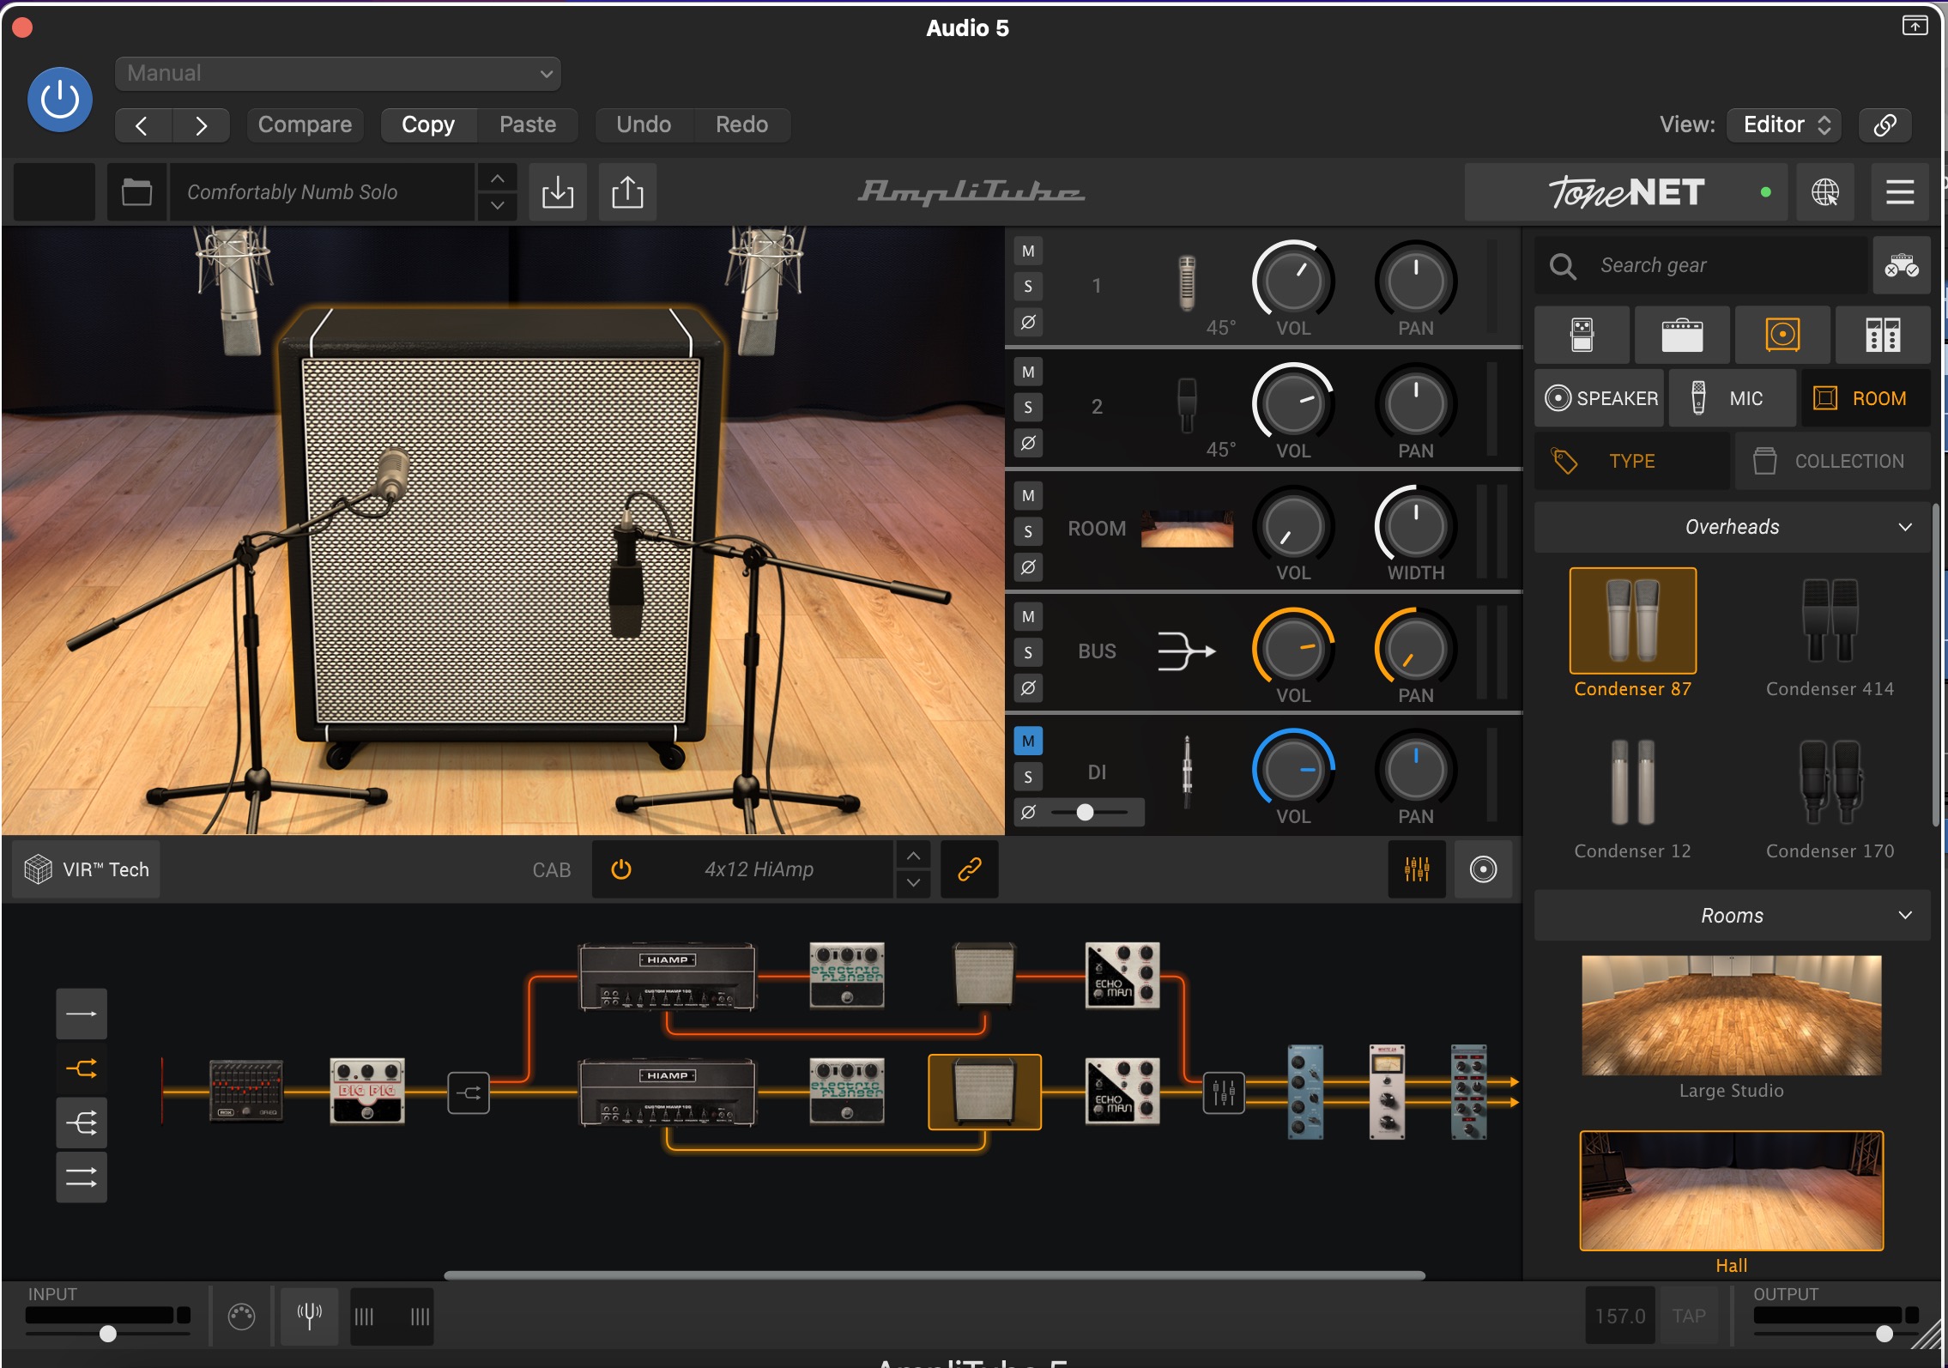This screenshot has height=1368, width=1948.
Task: Click the Copy button
Action: (x=428, y=125)
